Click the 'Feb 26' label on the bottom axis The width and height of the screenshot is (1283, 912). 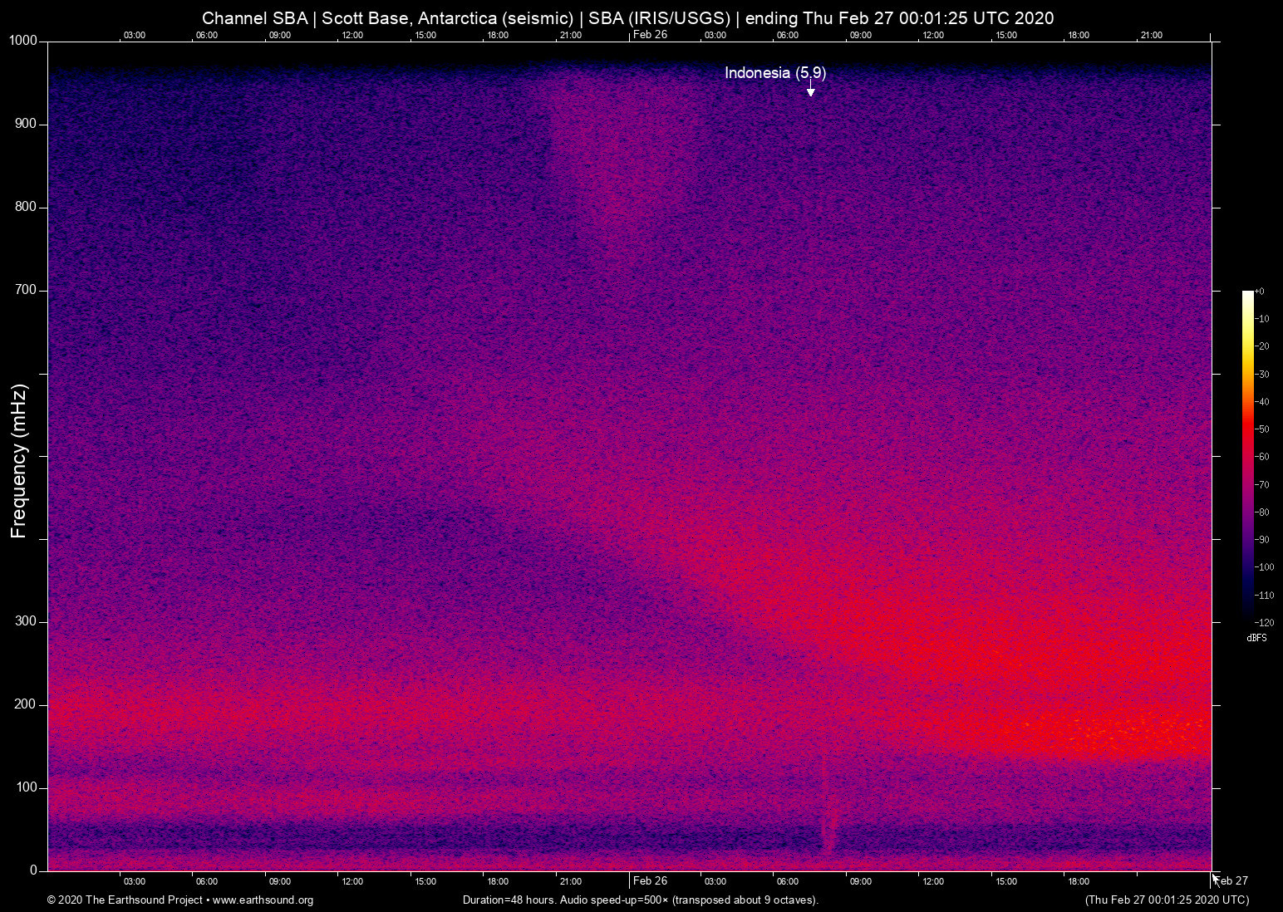click(x=650, y=880)
